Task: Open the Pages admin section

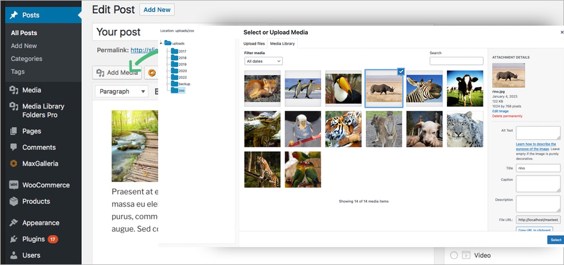Action: point(31,131)
